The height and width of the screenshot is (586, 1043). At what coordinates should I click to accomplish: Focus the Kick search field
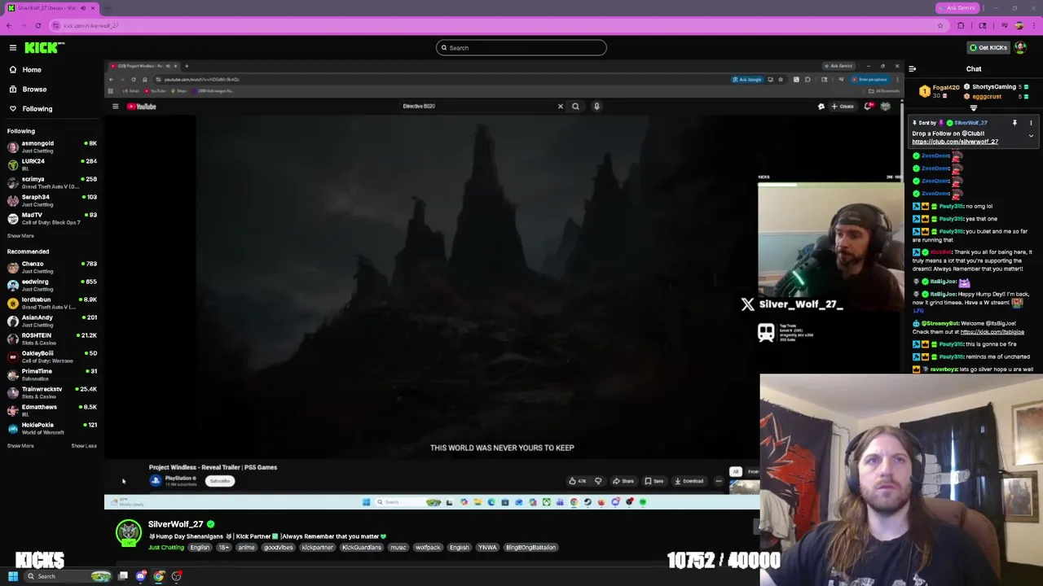[521, 47]
